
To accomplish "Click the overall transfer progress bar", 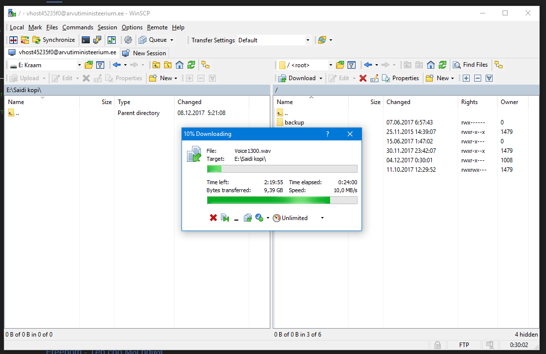I will click(x=282, y=200).
